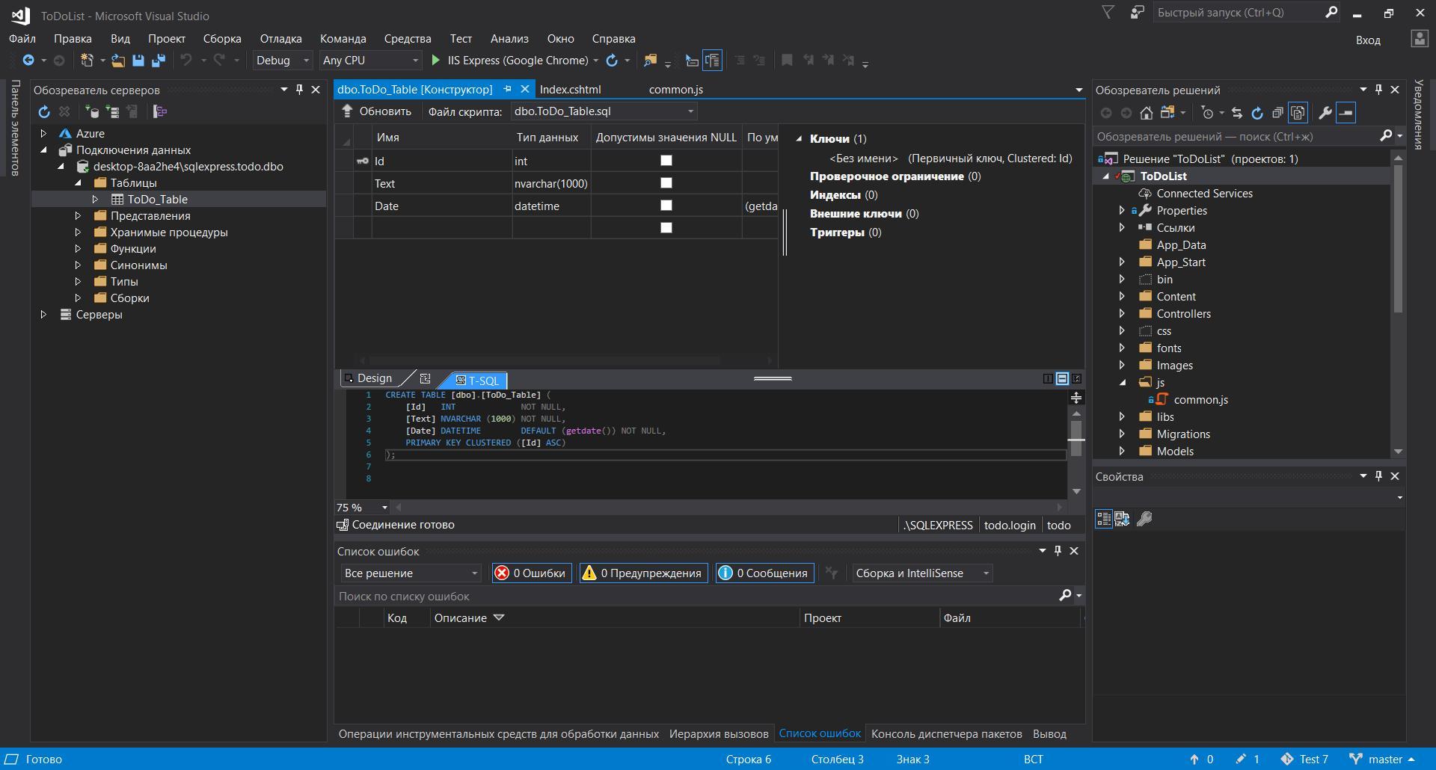Click the feedback icon near Quick Launch
Screen dimensions: 1436x770
[x=1137, y=13]
